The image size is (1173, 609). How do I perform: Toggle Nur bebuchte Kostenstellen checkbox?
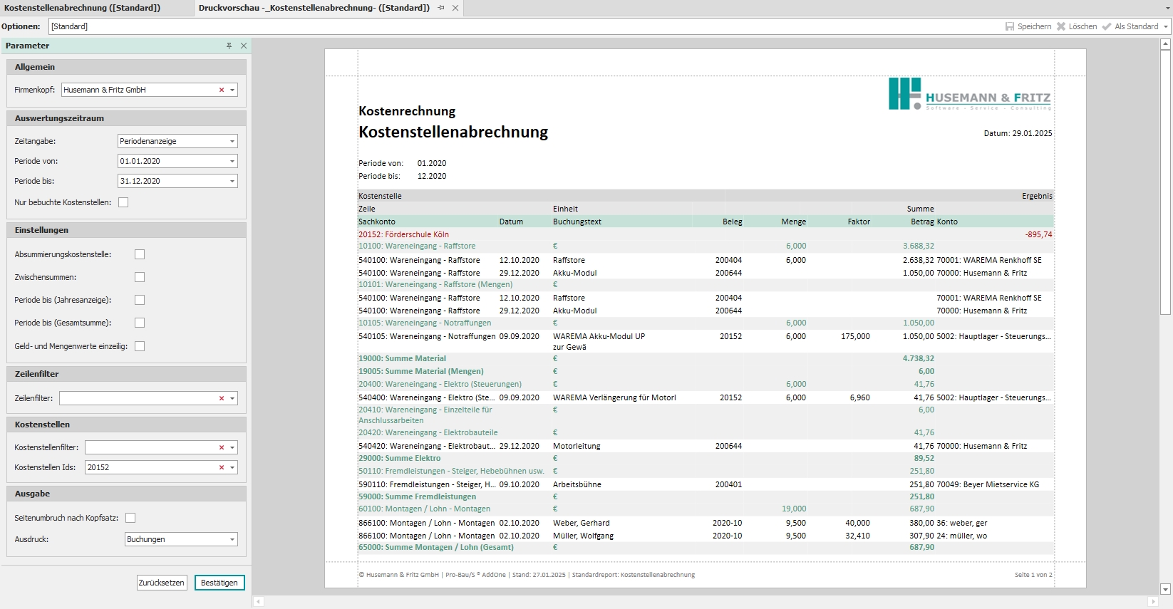[123, 202]
